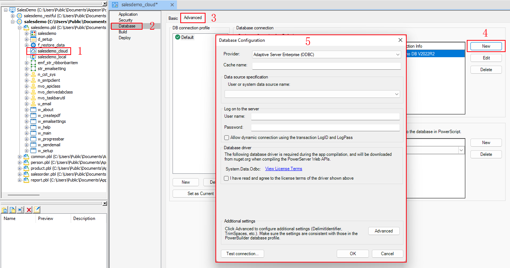Switch to the Basic tab
This screenshot has width=510, height=268.
click(173, 18)
